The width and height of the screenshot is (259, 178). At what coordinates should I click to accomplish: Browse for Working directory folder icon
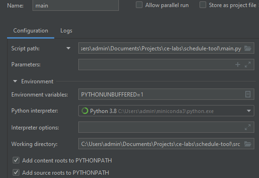[248, 144]
